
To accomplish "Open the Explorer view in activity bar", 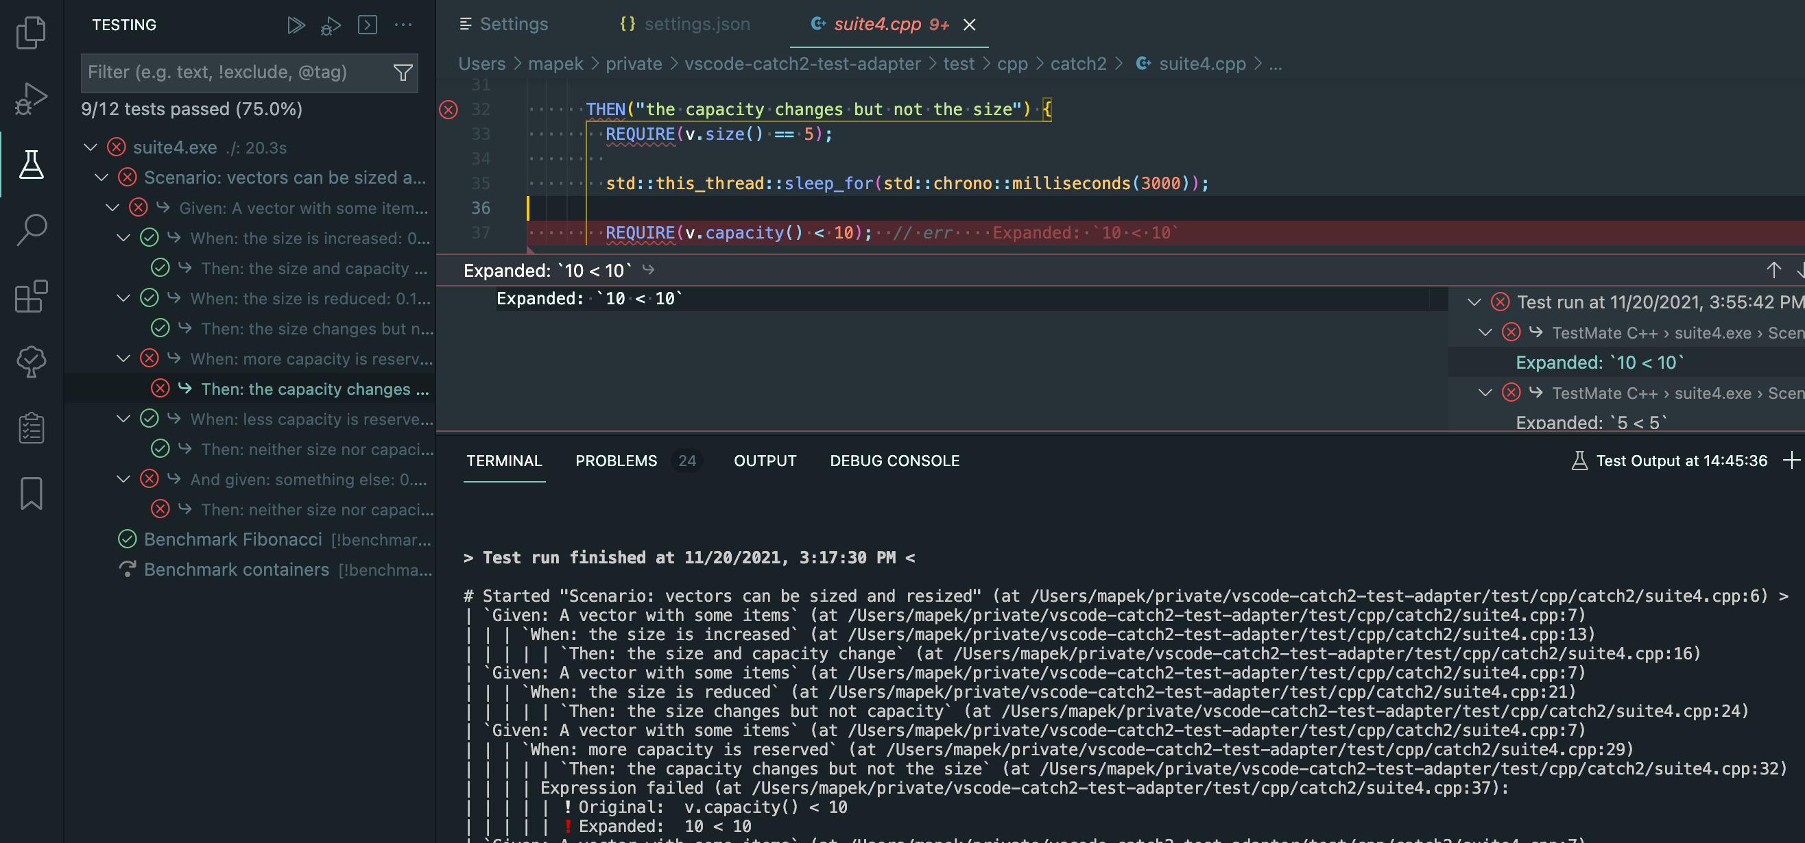I will tap(31, 32).
